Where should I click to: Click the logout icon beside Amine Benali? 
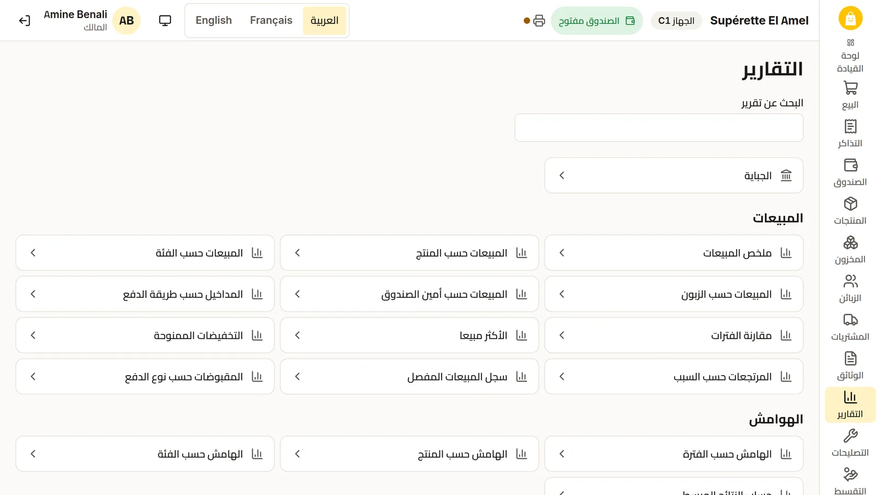[x=24, y=21]
